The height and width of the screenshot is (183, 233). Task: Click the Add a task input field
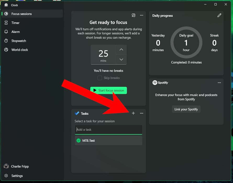pos(108,129)
